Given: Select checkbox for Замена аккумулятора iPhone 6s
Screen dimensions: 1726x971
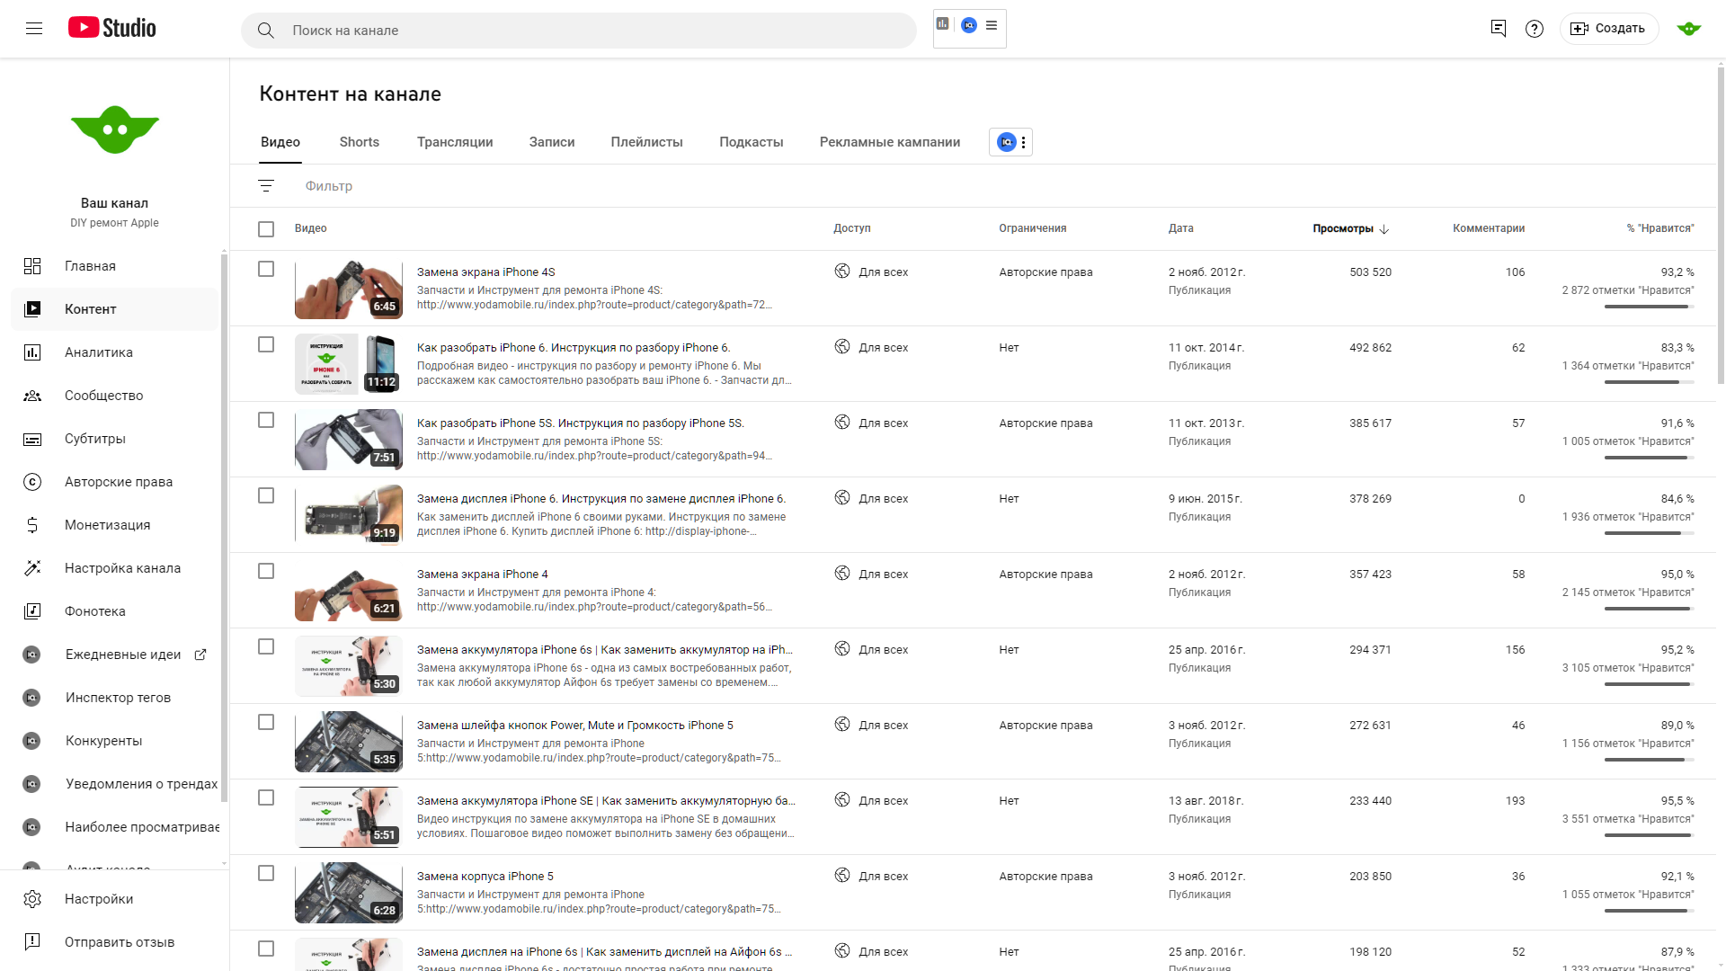Looking at the screenshot, I should click(266, 646).
